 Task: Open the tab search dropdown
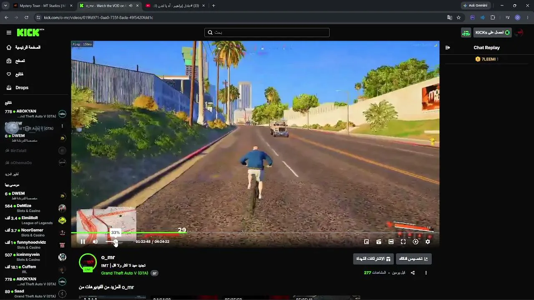point(5,6)
